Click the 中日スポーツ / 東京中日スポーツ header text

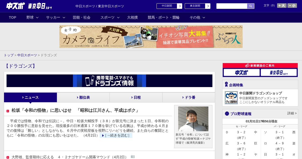click(x=100, y=6)
